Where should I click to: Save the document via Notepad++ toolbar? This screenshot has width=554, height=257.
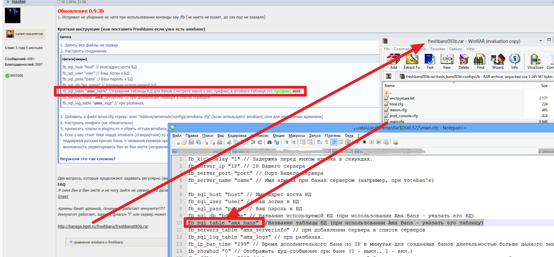tap(191, 142)
